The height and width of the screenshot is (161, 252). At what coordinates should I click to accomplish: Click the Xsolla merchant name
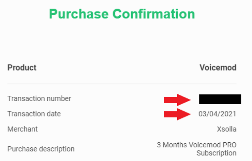227,129
